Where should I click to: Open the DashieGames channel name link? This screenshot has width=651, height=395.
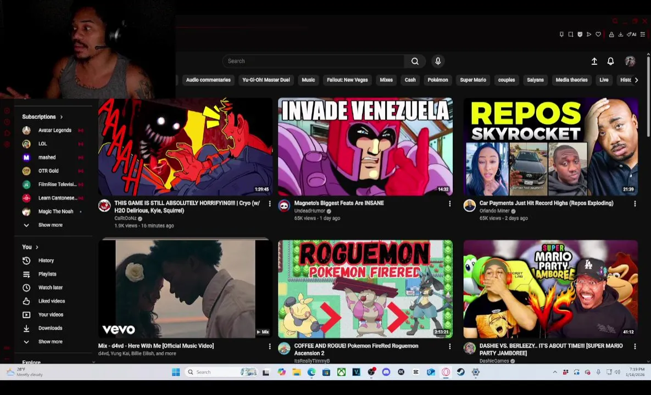494,361
